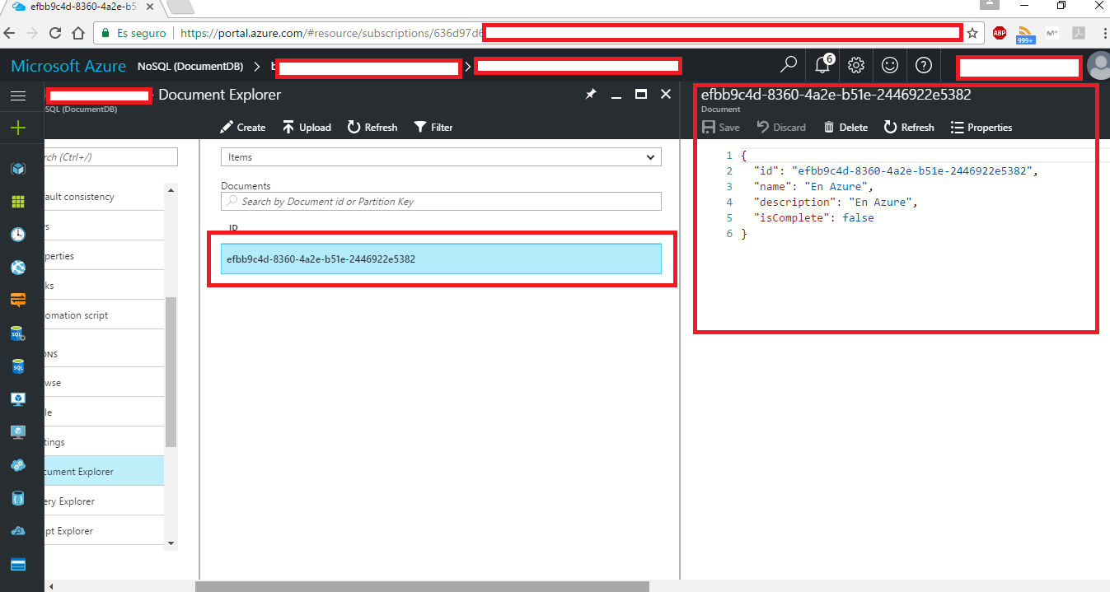This screenshot has width=1110, height=592.
Task: Create a new resource with the plus icon
Action: click(x=17, y=128)
